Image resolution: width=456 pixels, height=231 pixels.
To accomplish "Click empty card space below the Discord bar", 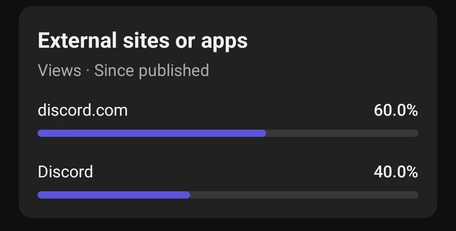I will click(228, 209).
